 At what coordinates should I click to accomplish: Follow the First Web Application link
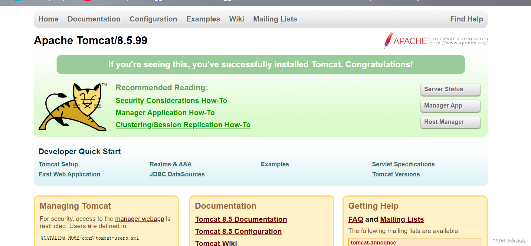click(69, 174)
